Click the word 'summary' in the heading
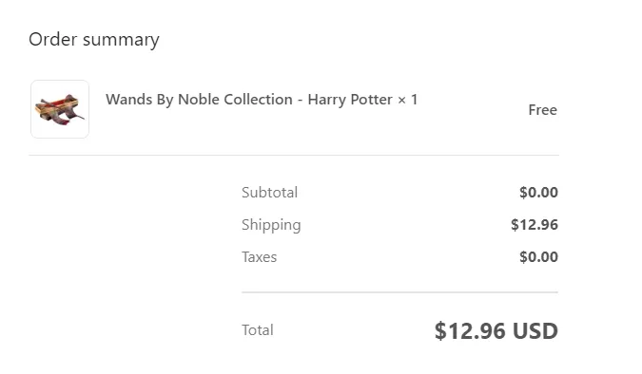Screen dimensions: 642x374 coord(121,41)
